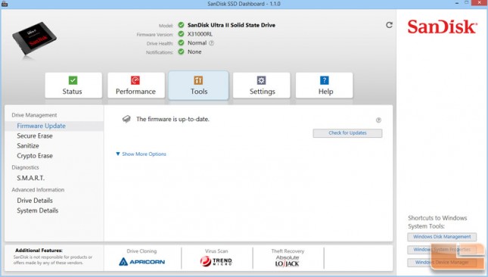The image size is (488, 277).
Task: Click the blue question mark icon on the Help tab
Action: point(325,80)
